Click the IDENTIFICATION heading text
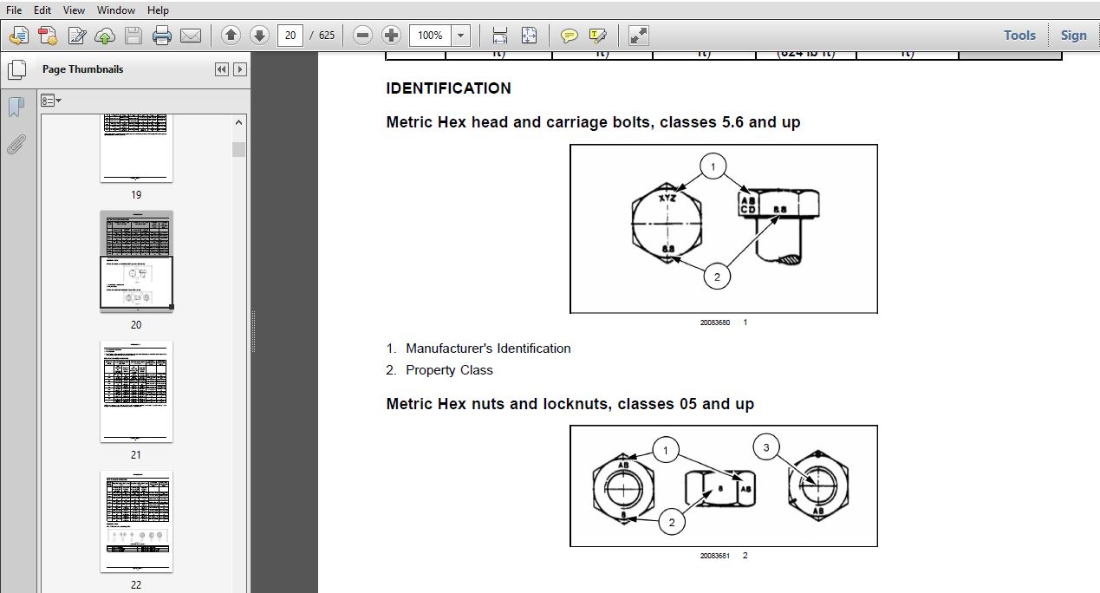The image size is (1100, 593). (x=448, y=88)
